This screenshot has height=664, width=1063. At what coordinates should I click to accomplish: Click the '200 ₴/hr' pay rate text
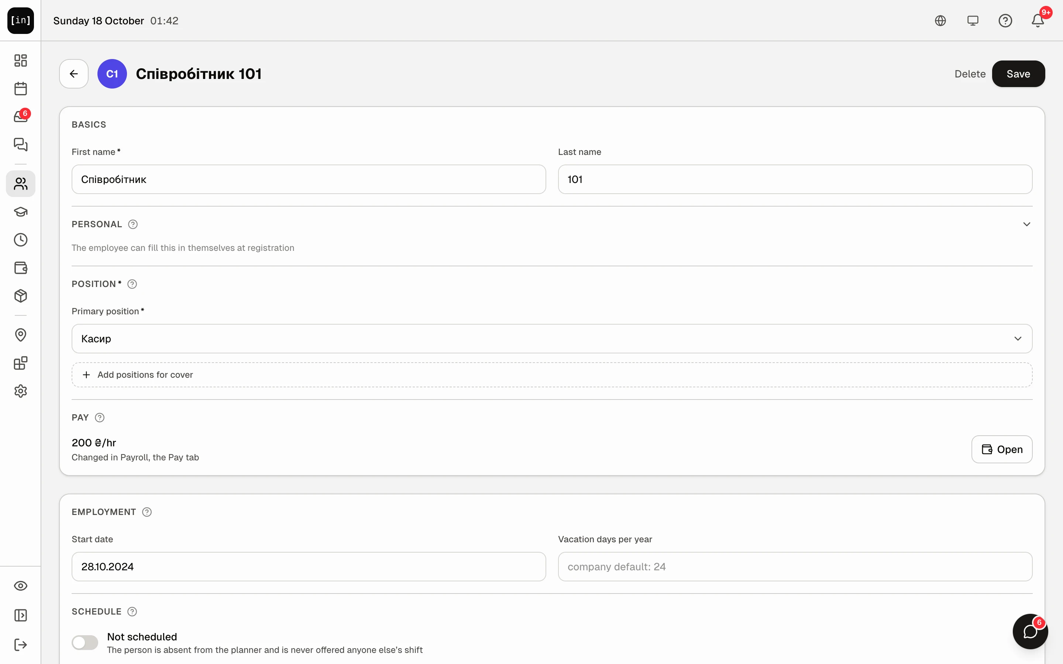tap(94, 443)
